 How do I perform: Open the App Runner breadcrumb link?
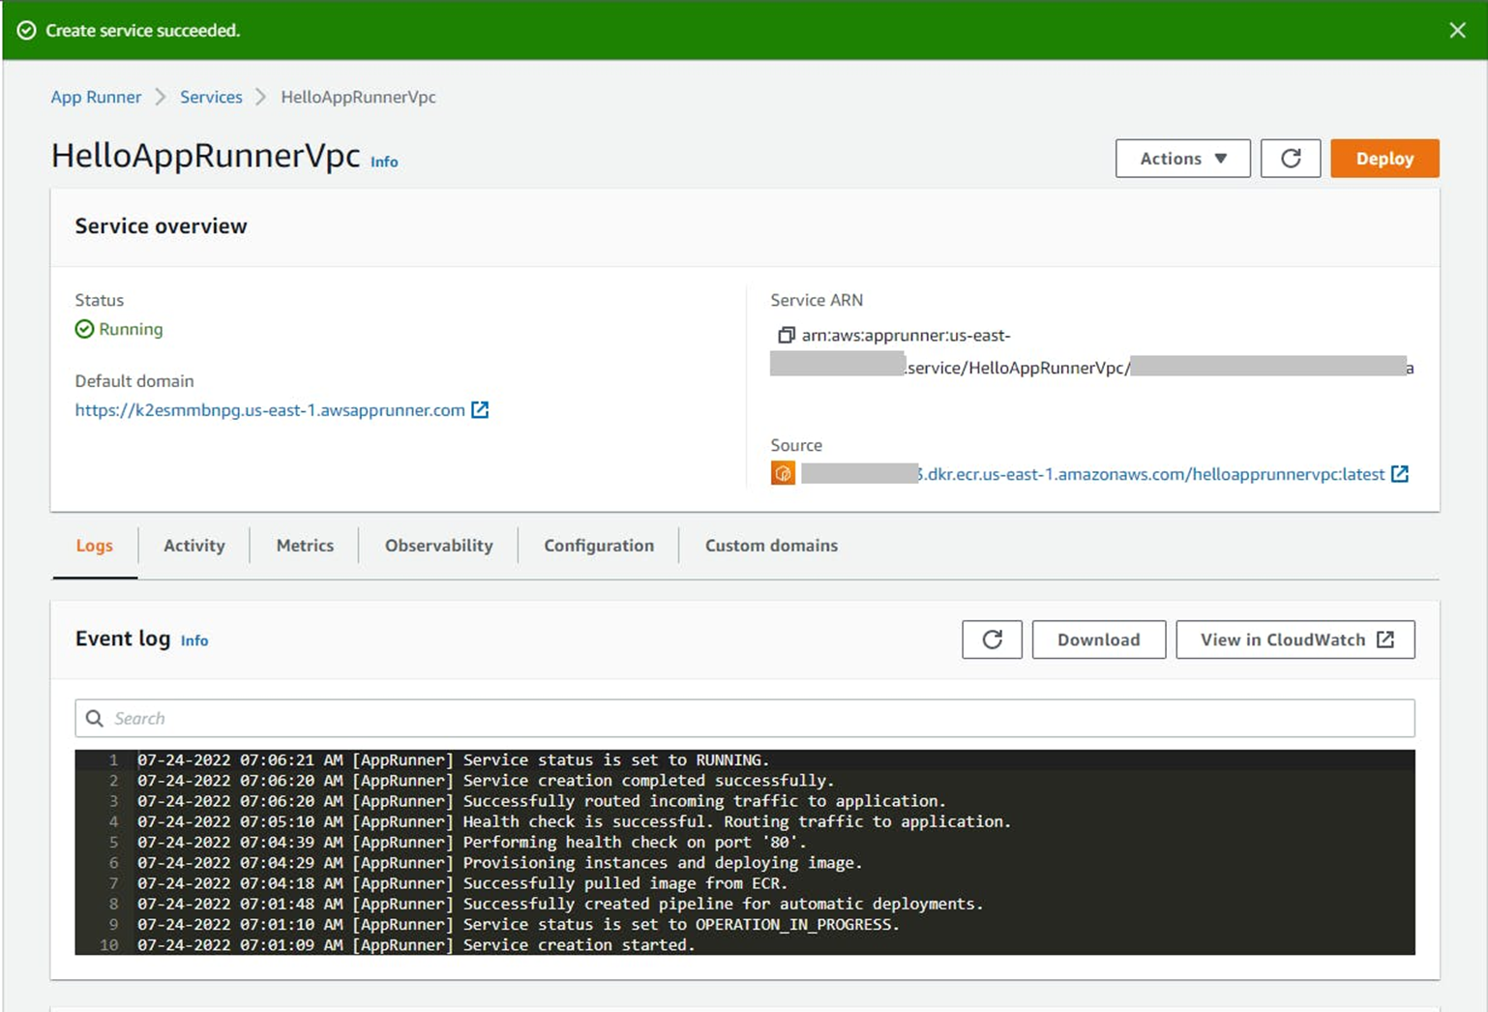pos(96,97)
